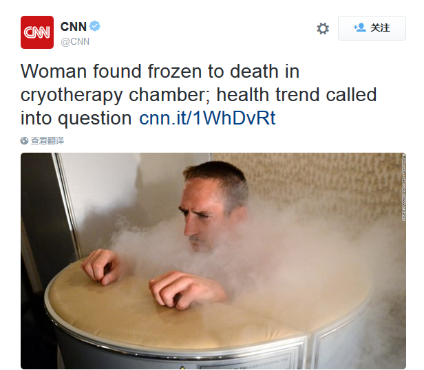Open the CNN display name profile
The width and height of the screenshot is (424, 370).
[x=73, y=27]
